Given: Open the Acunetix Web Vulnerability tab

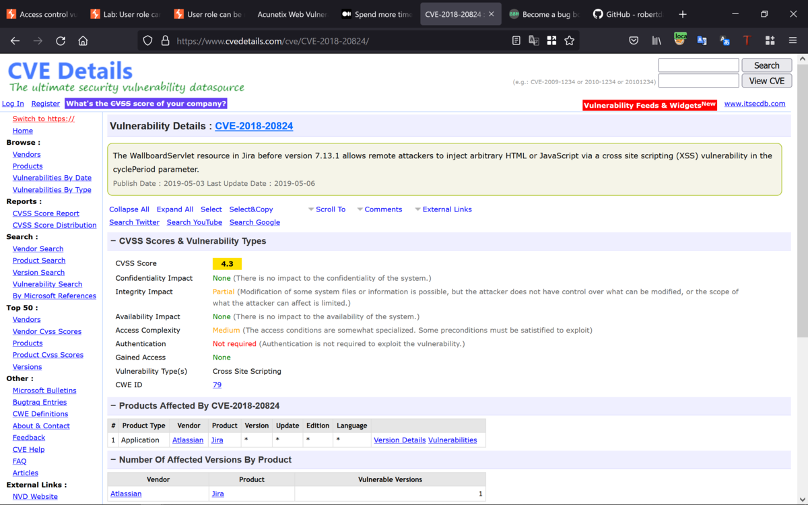Looking at the screenshot, I should (292, 14).
